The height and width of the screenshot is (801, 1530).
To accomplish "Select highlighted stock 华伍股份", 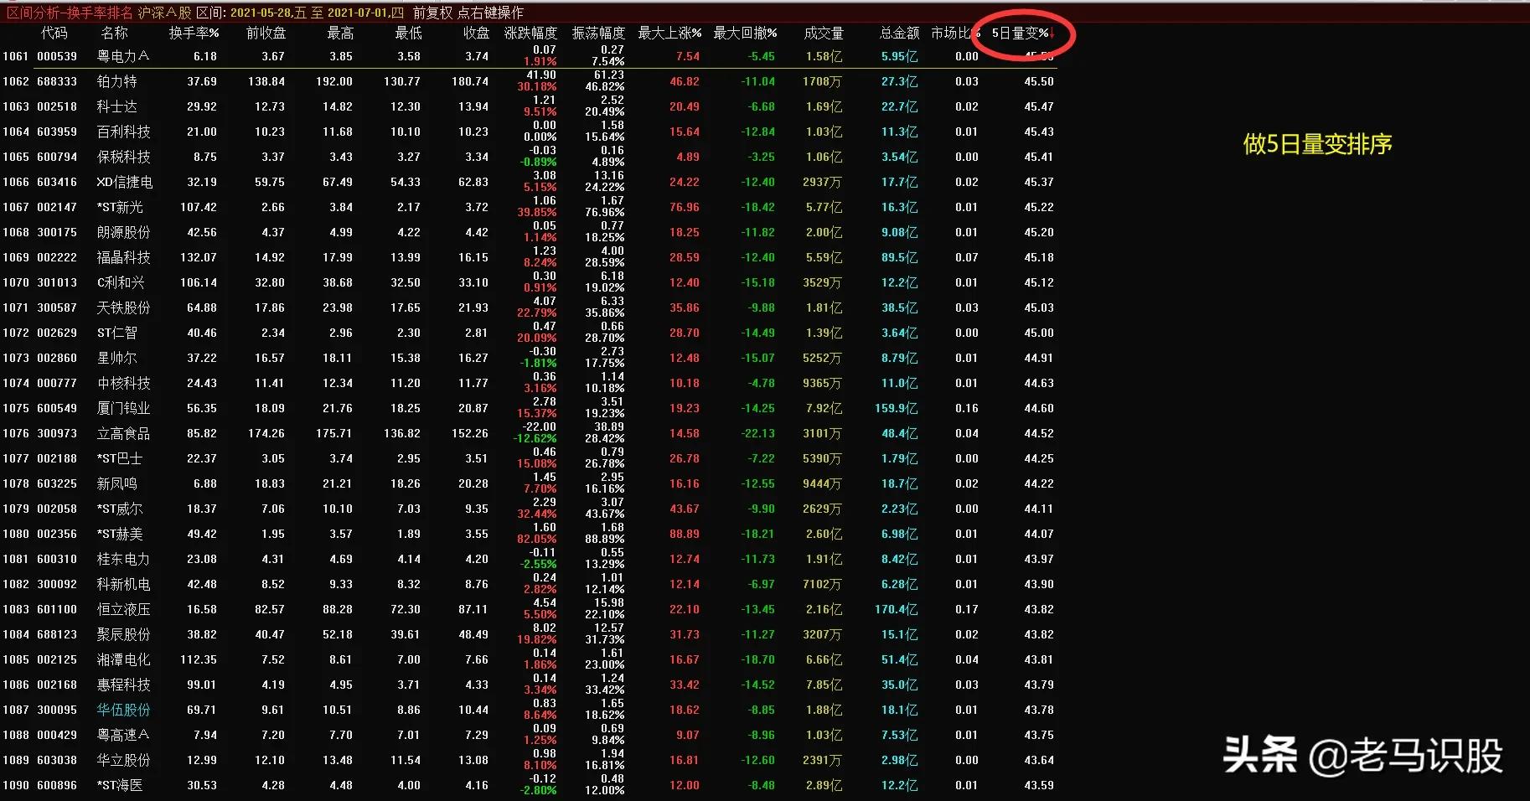I will (x=124, y=710).
